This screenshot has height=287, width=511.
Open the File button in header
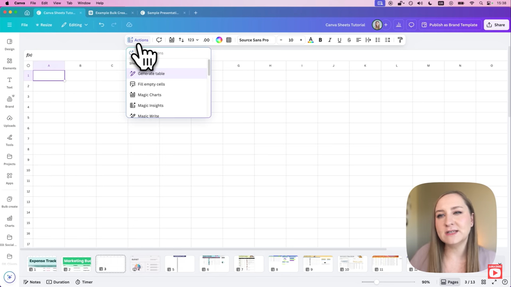[x=24, y=25]
